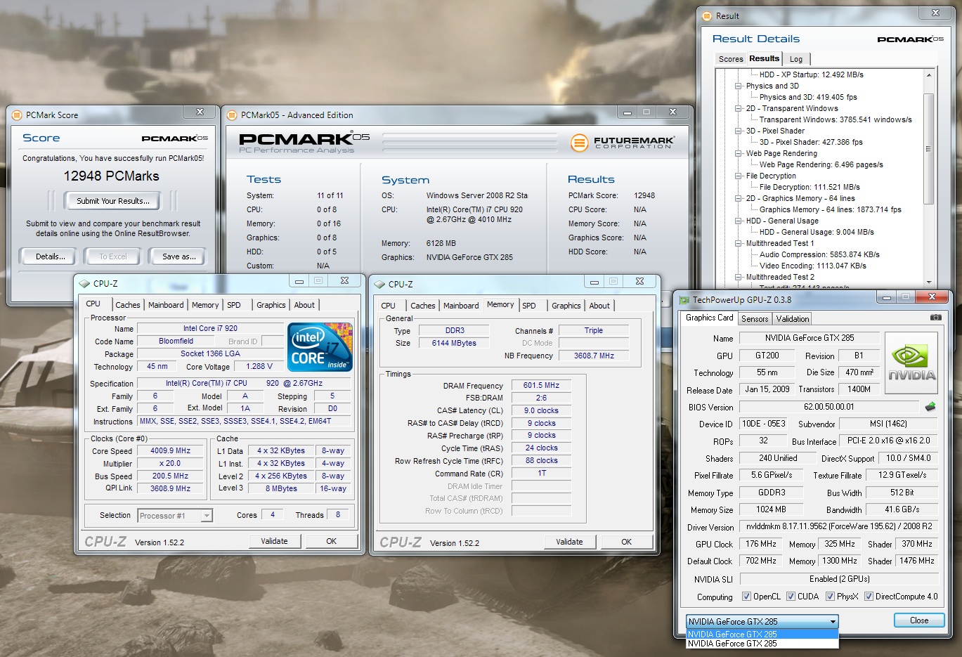Toggle the PhysX checkbox in GPU-Z

[x=830, y=597]
